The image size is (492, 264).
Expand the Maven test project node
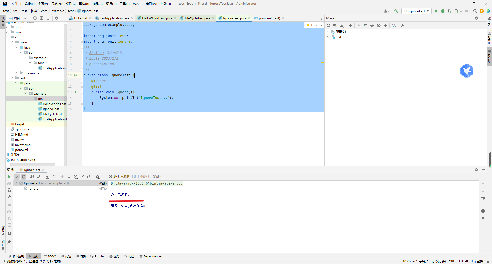point(327,37)
